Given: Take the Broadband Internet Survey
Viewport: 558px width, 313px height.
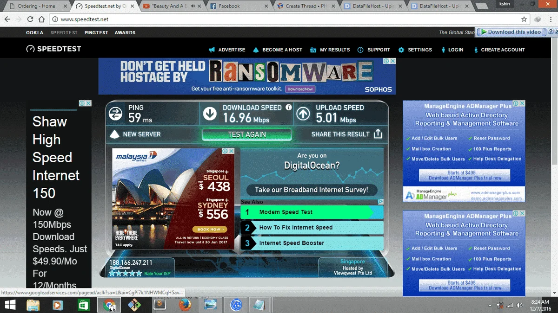Looking at the screenshot, I should pyautogui.click(x=312, y=190).
